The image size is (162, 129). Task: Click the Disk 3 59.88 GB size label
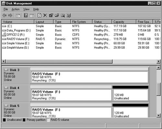click(10, 77)
